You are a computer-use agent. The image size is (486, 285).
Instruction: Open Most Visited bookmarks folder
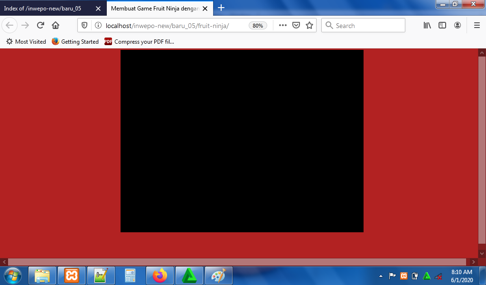26,41
